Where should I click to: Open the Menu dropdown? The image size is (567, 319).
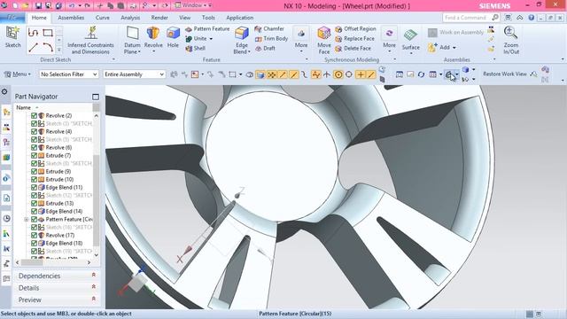(18, 74)
